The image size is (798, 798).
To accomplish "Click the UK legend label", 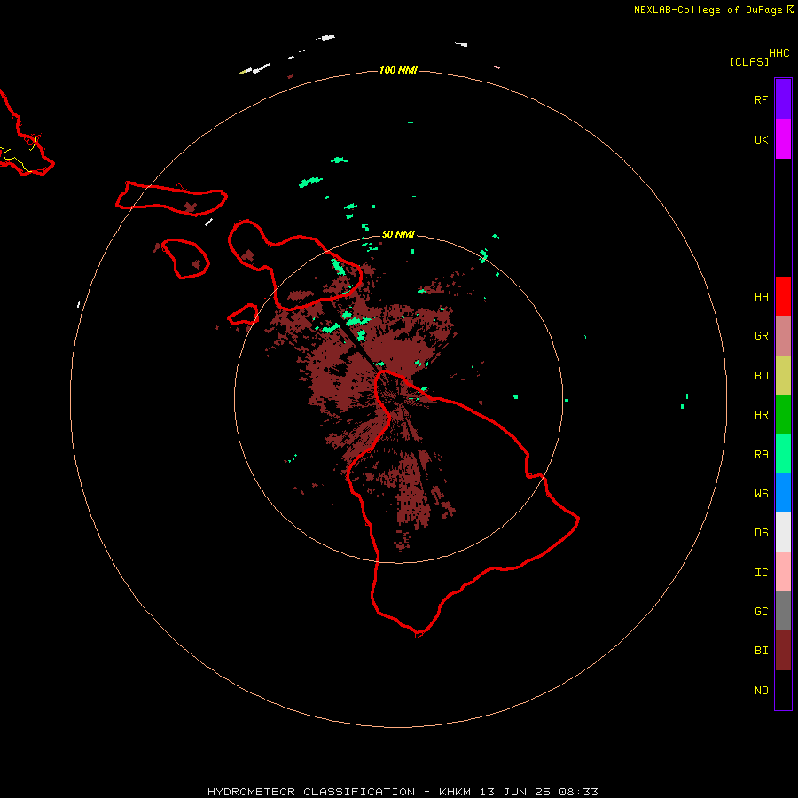I will pyautogui.click(x=761, y=139).
